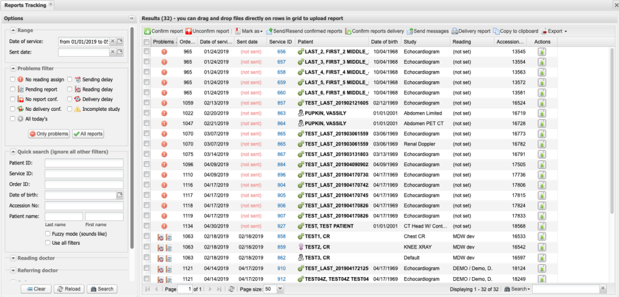Image resolution: width=619 pixels, height=297 pixels.
Task: Open the Mark as dropdown menu
Action: click(249, 31)
